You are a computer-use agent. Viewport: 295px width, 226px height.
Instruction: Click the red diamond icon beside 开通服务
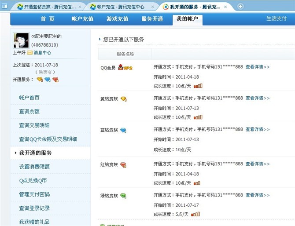[55, 80]
